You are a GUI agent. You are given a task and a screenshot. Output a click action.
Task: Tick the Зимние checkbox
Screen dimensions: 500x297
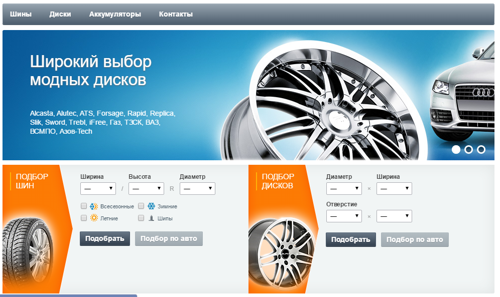[x=141, y=206]
